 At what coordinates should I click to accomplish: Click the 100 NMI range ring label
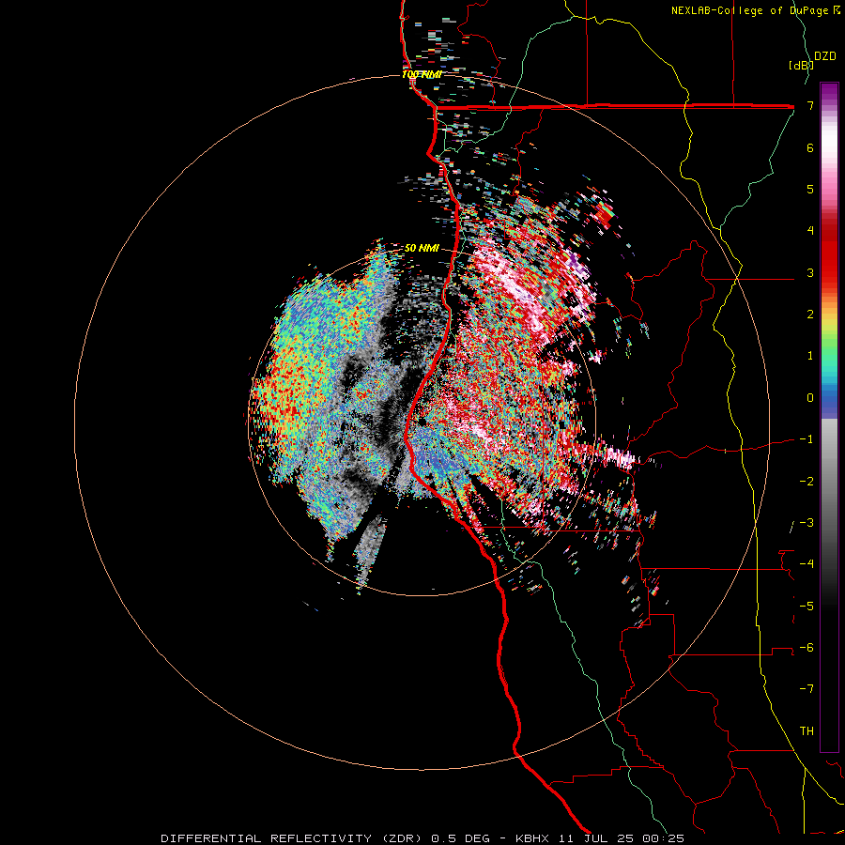[422, 74]
